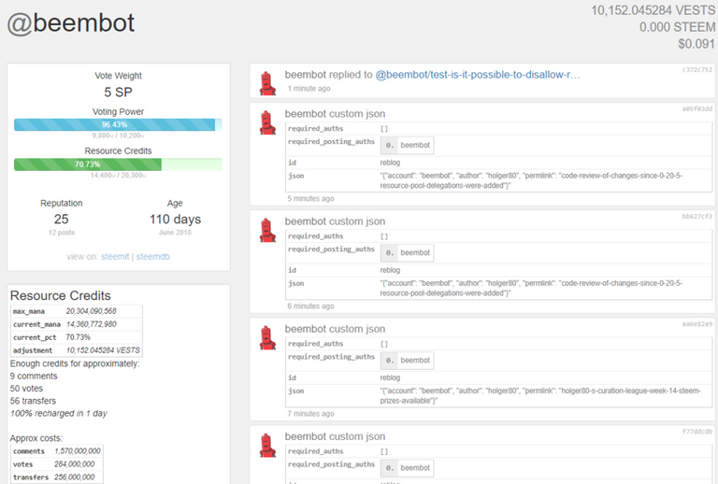The width and height of the screenshot is (718, 484).
Task: Click the 9 comments estimate
Action: (34, 376)
